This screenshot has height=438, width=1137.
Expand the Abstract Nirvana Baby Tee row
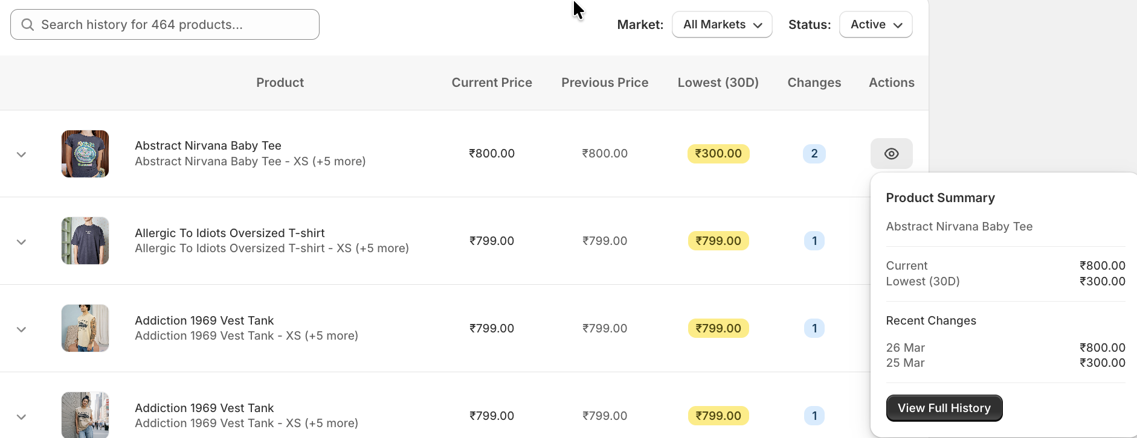coord(21,154)
